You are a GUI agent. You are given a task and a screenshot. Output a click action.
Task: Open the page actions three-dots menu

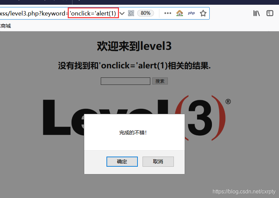(167, 13)
